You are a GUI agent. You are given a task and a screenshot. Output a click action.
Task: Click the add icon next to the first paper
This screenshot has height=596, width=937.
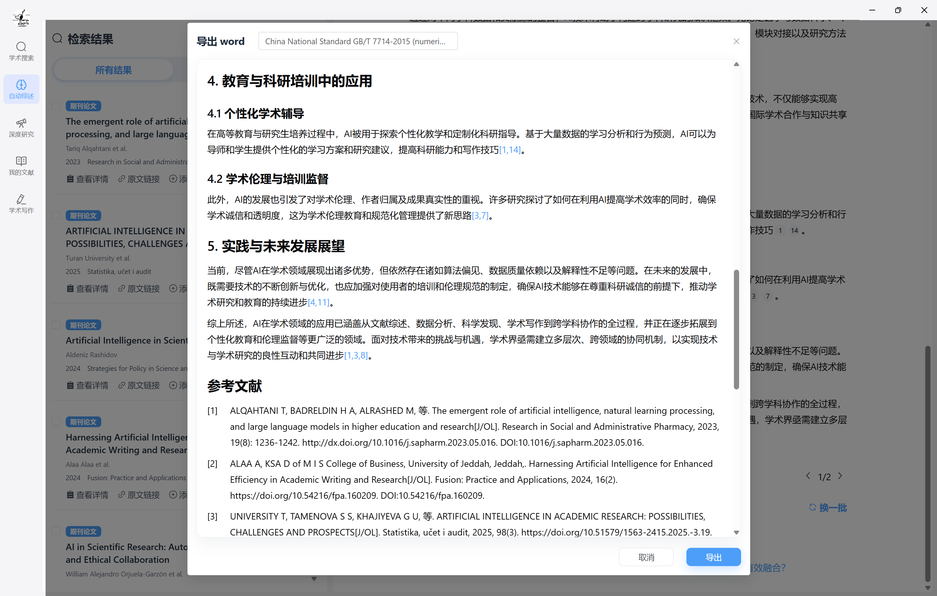(174, 179)
